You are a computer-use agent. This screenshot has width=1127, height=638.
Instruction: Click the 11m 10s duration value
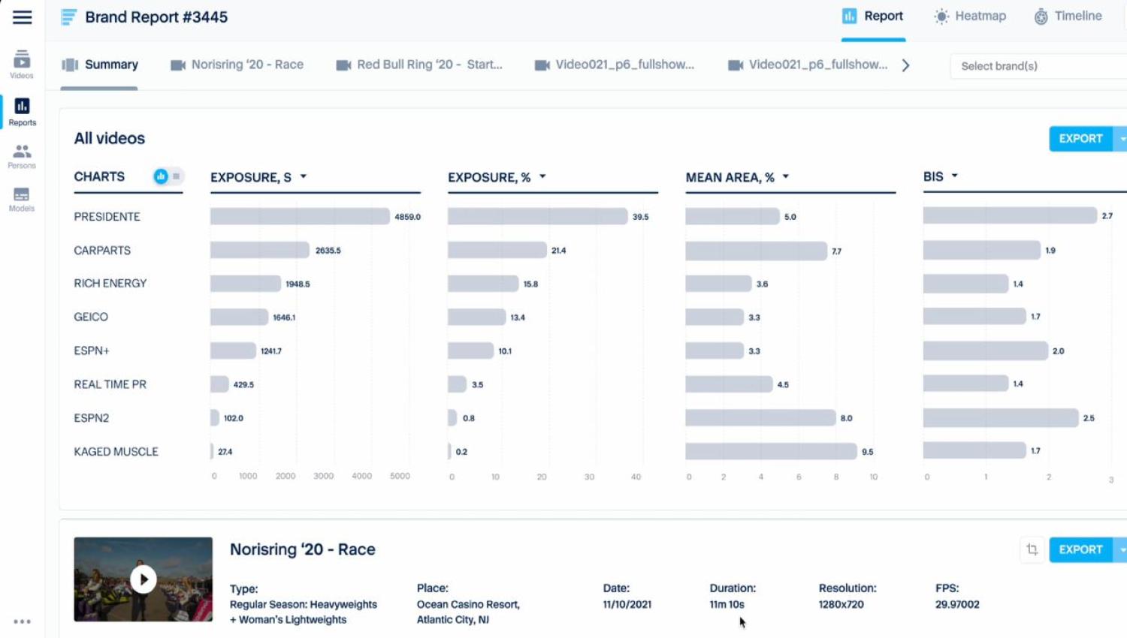pyautogui.click(x=727, y=604)
